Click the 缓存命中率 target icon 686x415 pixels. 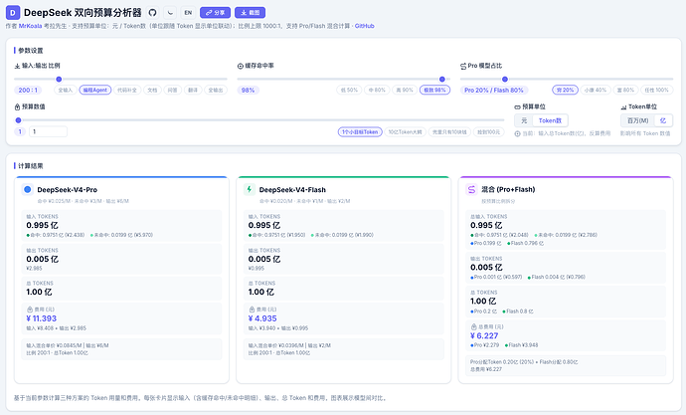click(x=241, y=66)
